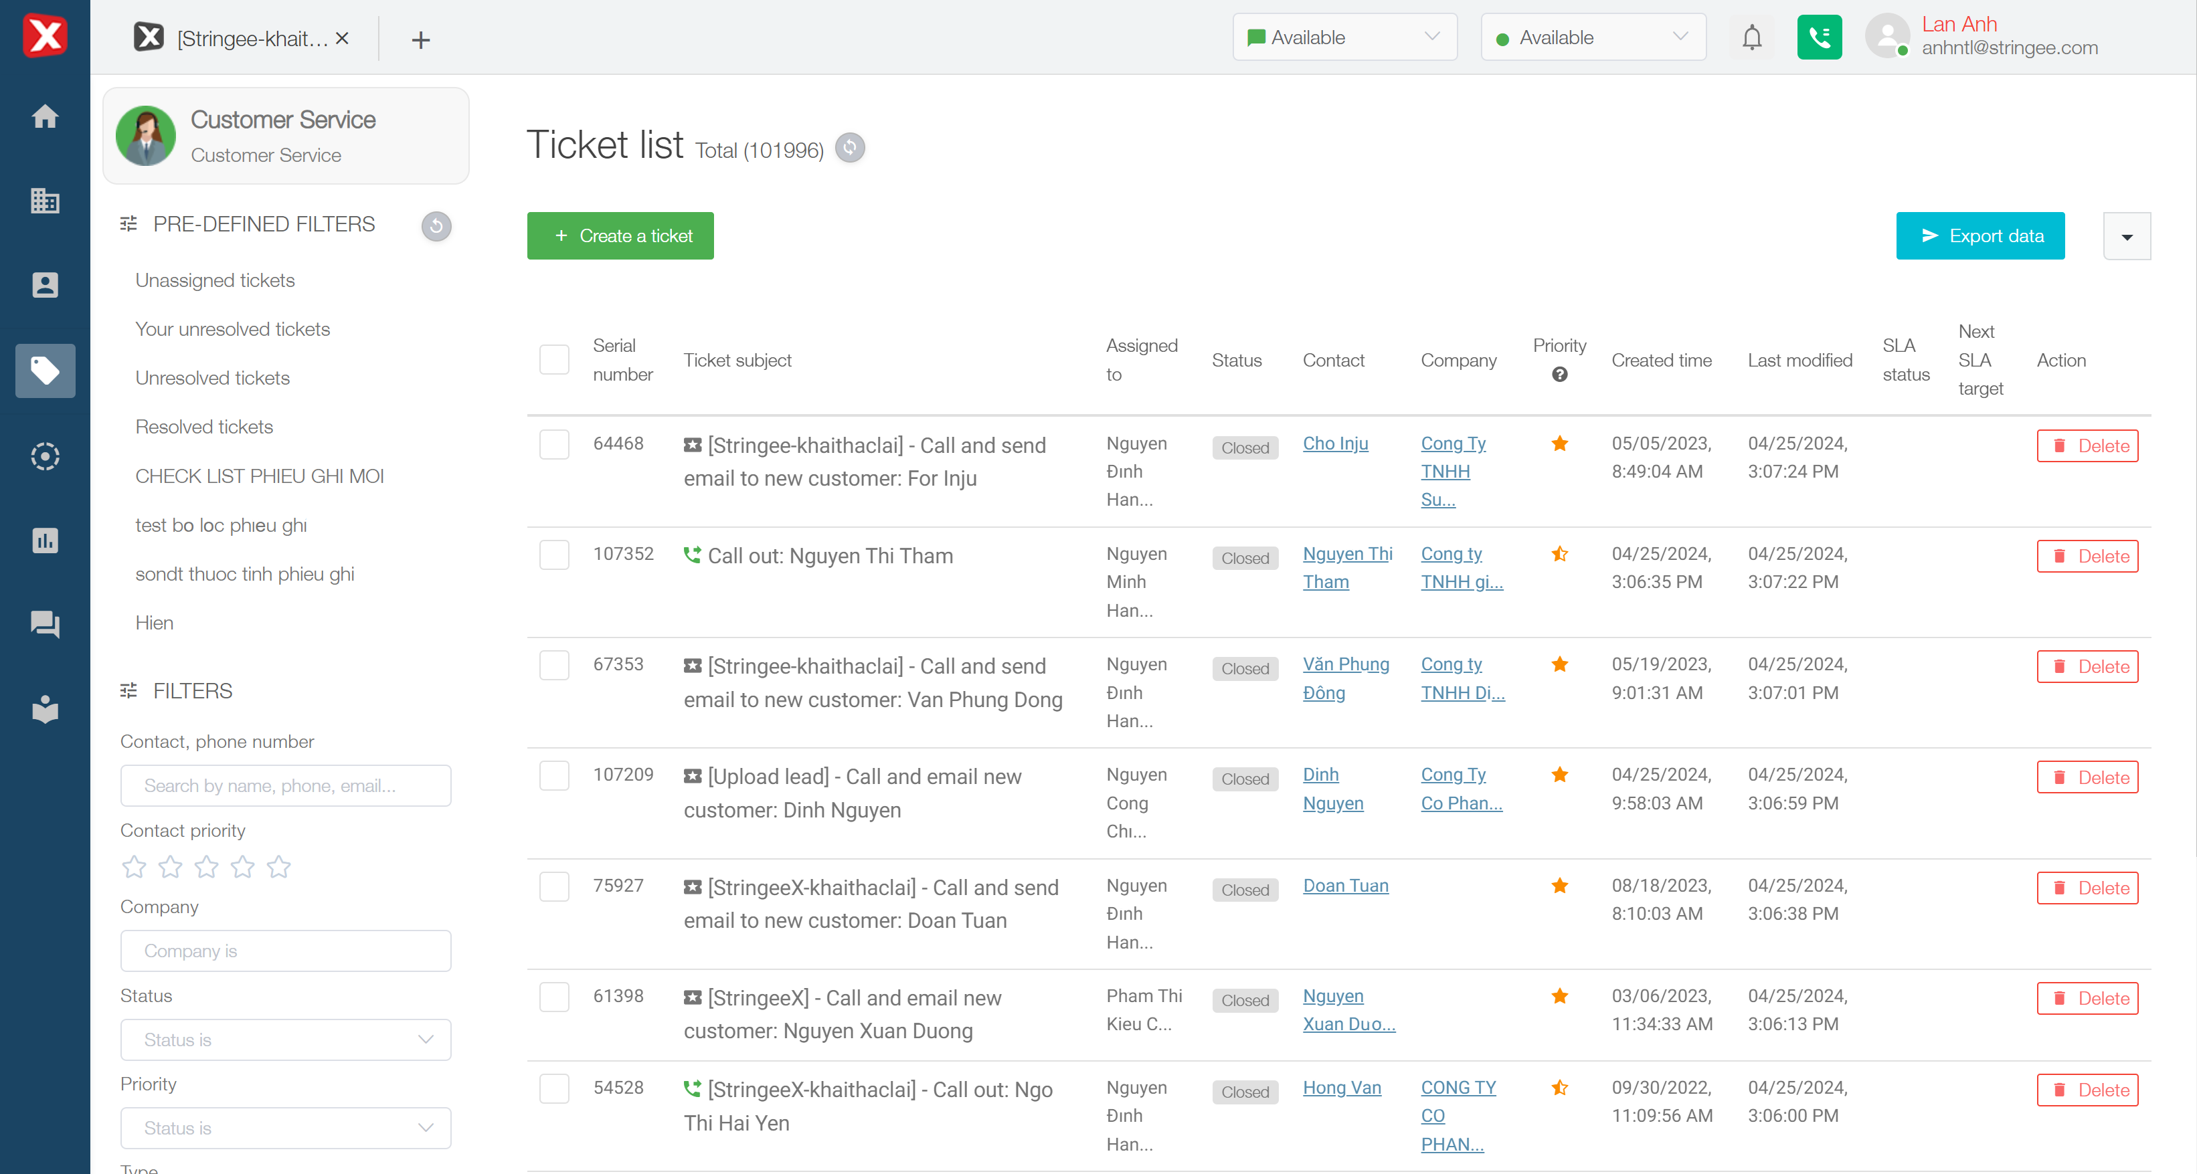
Task: Open the chat conversations icon in sidebar
Action: (x=44, y=625)
